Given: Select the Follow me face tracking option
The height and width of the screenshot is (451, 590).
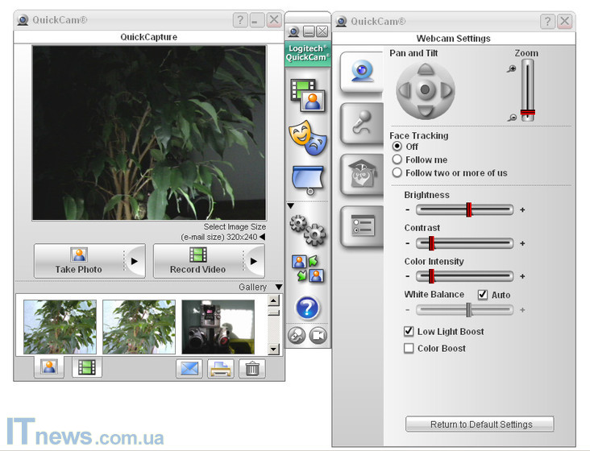Looking at the screenshot, I should pyautogui.click(x=397, y=160).
